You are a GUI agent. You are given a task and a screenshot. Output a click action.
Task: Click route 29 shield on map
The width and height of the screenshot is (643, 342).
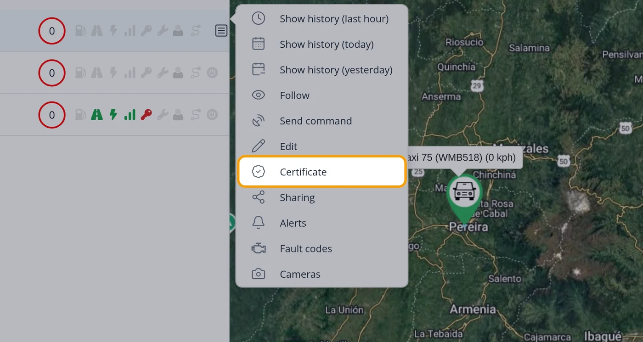coord(477,85)
